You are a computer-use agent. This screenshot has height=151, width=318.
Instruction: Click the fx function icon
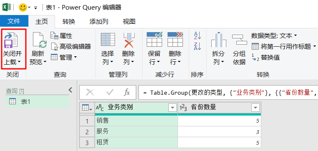pos(127,92)
